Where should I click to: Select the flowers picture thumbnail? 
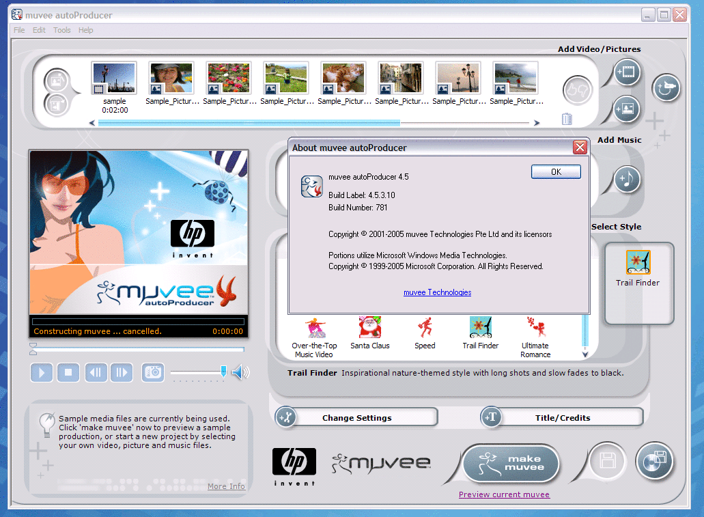[229, 78]
